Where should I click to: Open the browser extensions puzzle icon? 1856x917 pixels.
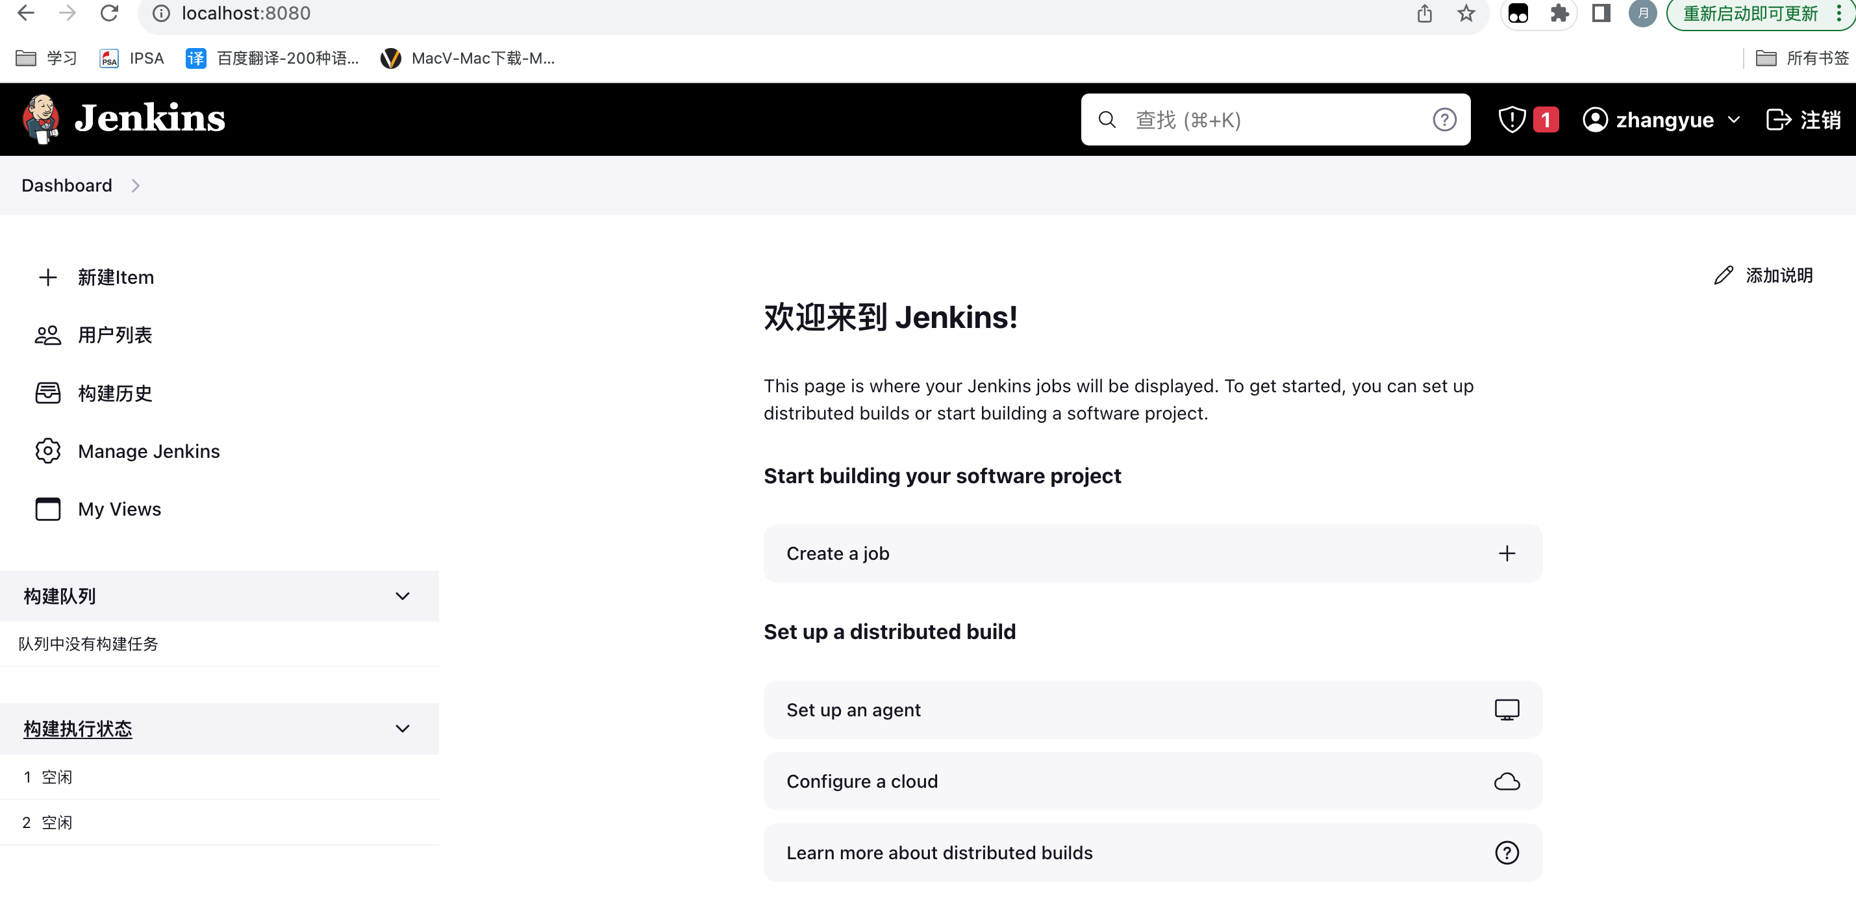point(1559,14)
